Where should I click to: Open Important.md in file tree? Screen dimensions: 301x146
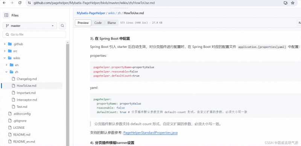[26, 93]
